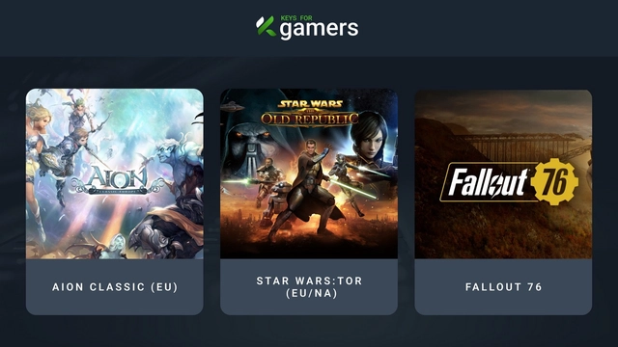Choose the FALLOUT 76 label
This screenshot has height=347, width=618.
tap(503, 287)
